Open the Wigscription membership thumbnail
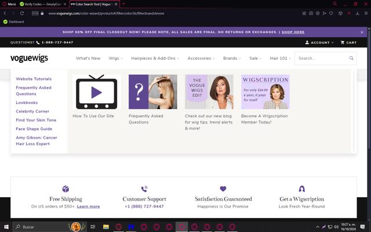Screen dimensions: 371x232 [x=265, y=92]
